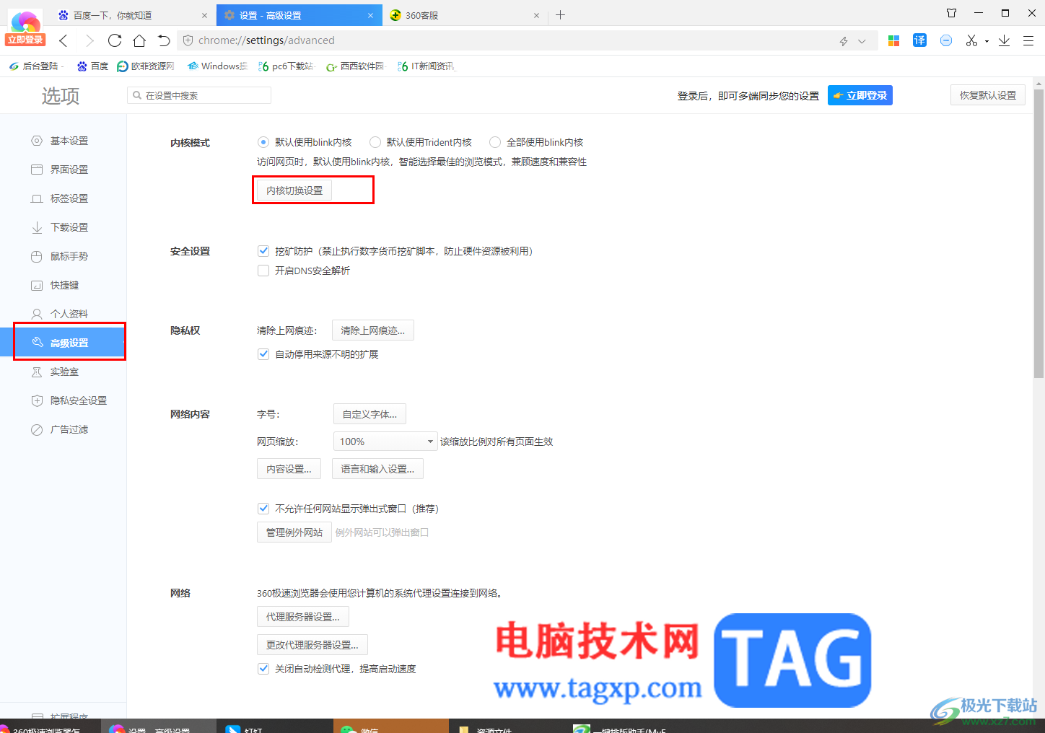Toggle the lightning speed mode icon
This screenshot has height=733, width=1045.
point(844,41)
